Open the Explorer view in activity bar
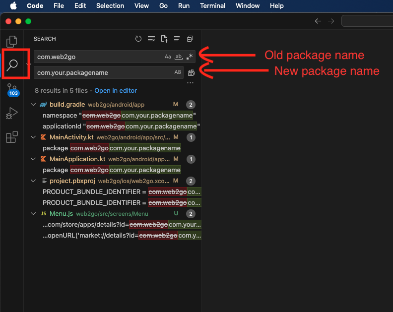 pyautogui.click(x=12, y=41)
